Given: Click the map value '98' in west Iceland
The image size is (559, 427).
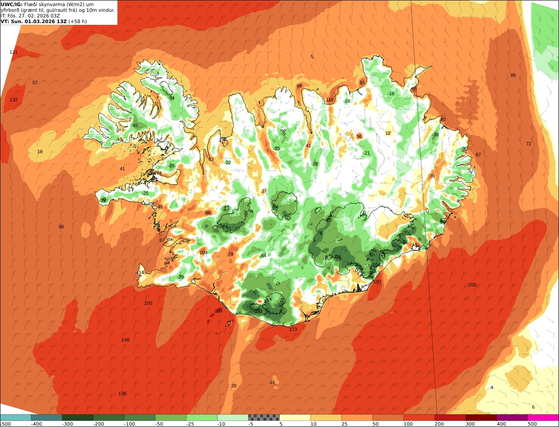Looking at the screenshot, I should pyautogui.click(x=208, y=213).
